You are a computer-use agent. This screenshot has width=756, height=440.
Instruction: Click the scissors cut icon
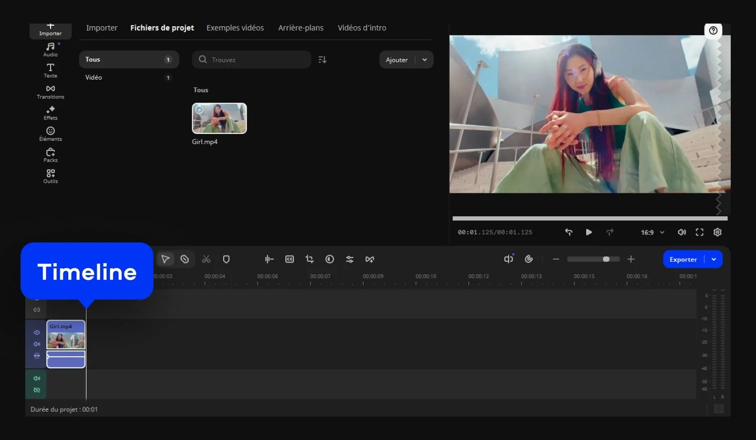[x=206, y=259]
